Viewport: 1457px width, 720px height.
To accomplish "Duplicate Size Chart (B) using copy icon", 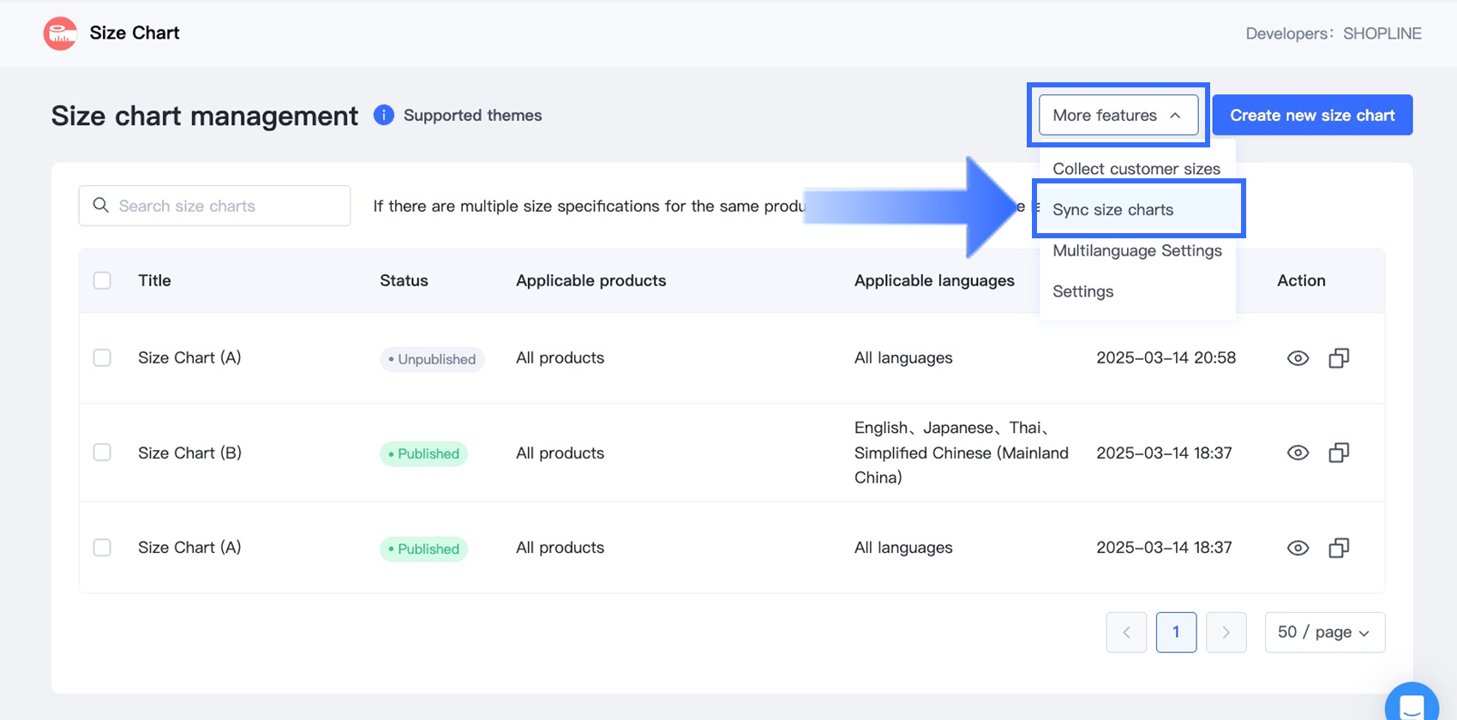I will [1339, 453].
